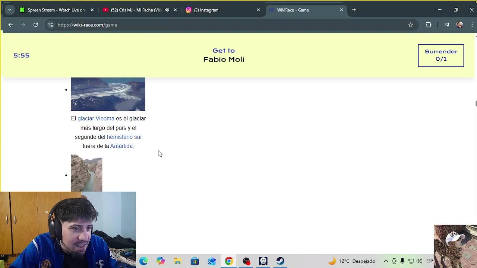Viewport: 477px width, 268px height.
Task: Open Steam from the taskbar
Action: (x=280, y=261)
